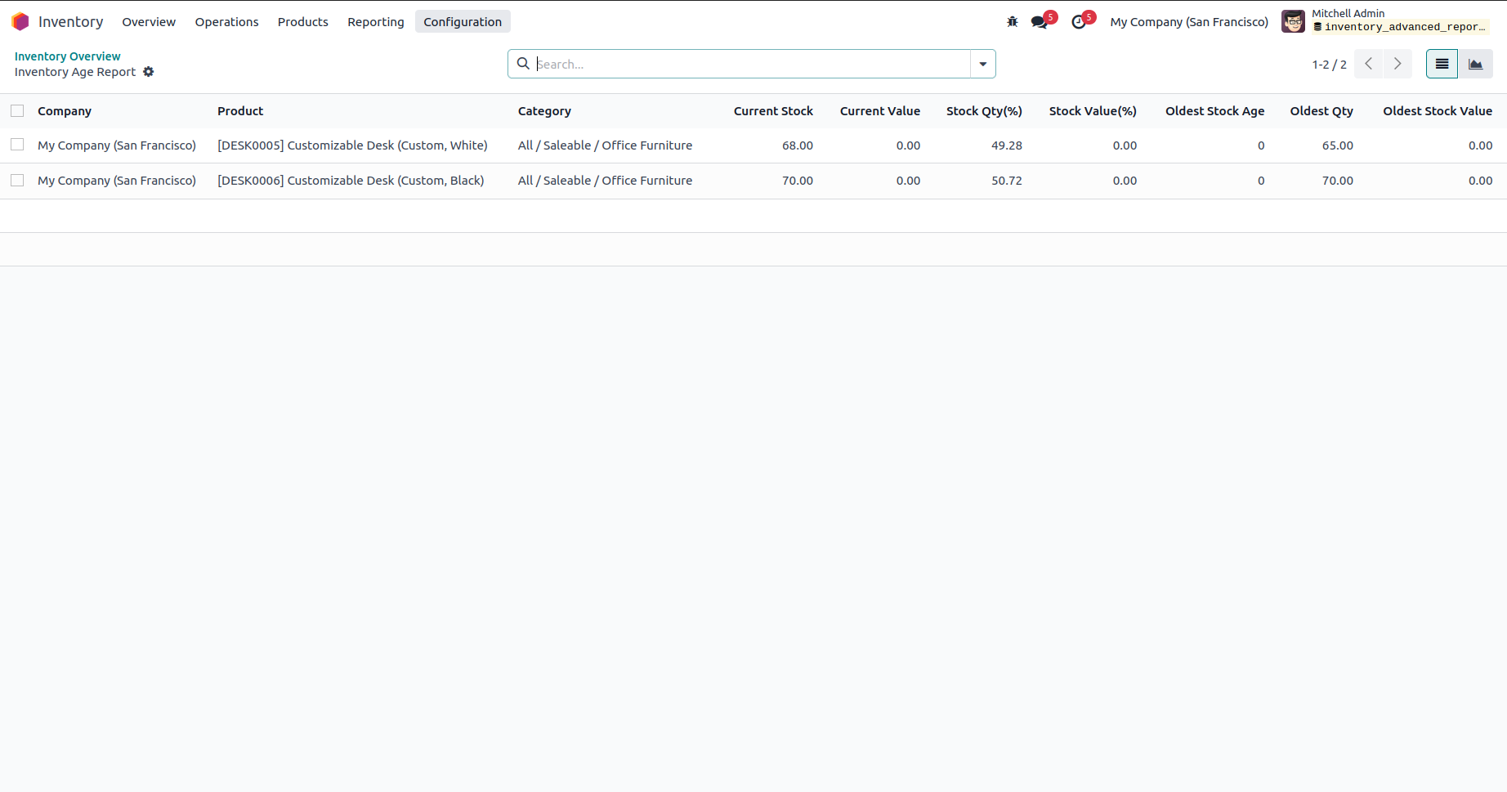Open the Reporting menu
The width and height of the screenshot is (1507, 792).
coord(375,22)
